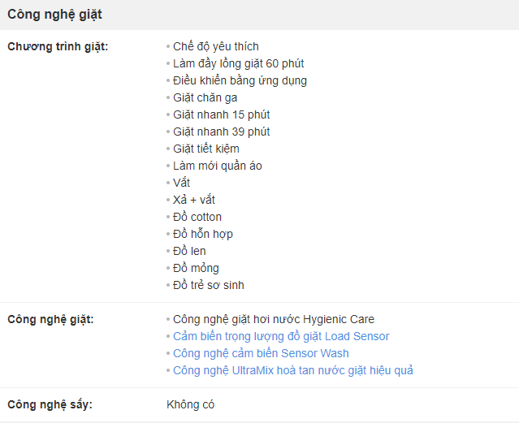
Task: Select the 'Đồ trẻ sơ sinh' item
Action: coord(209,285)
